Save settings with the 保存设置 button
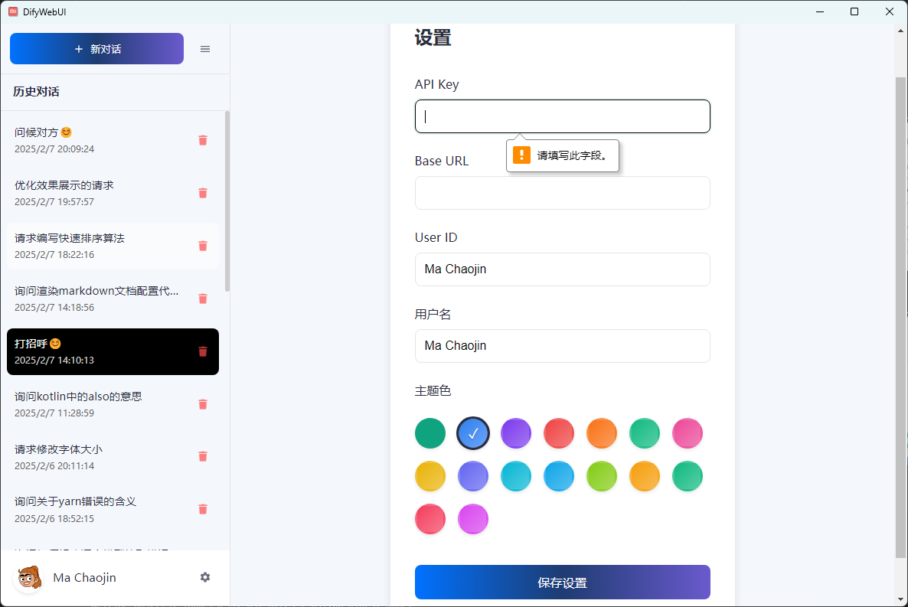908x607 pixels. coord(562,582)
